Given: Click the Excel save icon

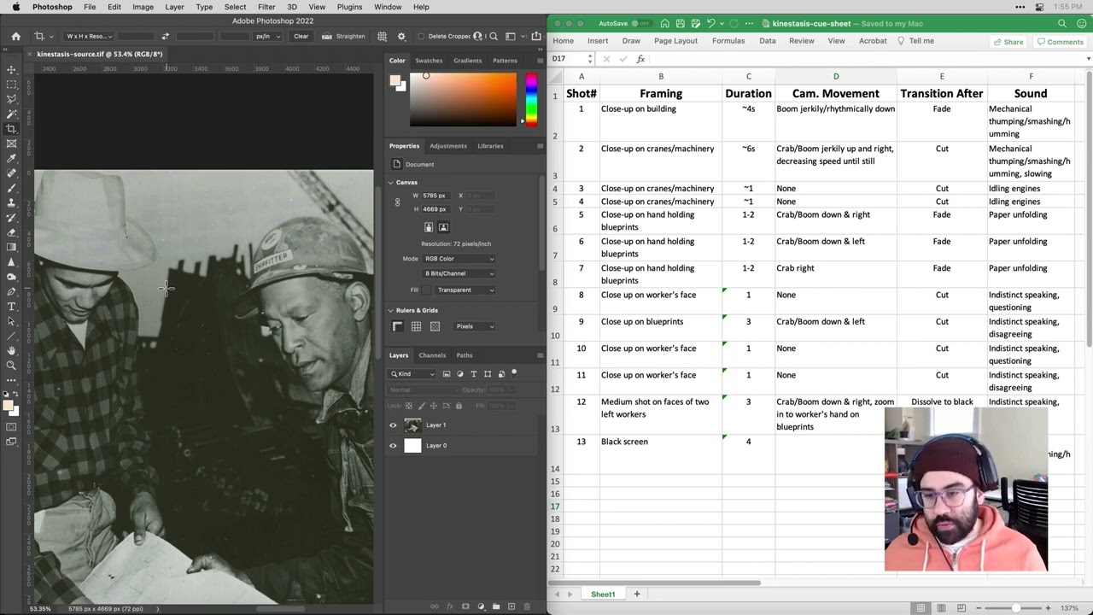Looking at the screenshot, I should coord(680,24).
